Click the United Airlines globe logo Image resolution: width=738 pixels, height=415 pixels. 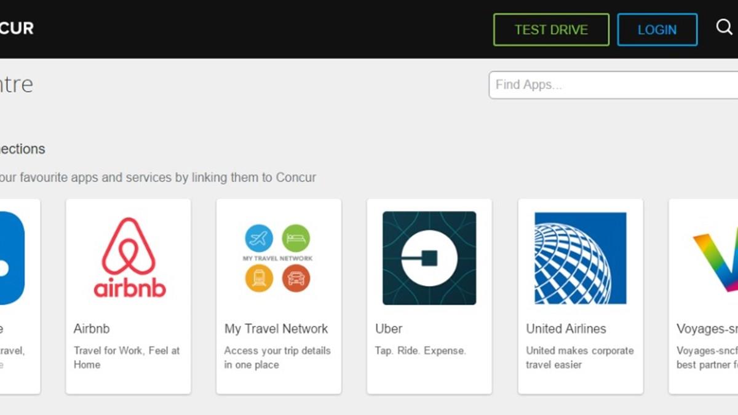580,258
